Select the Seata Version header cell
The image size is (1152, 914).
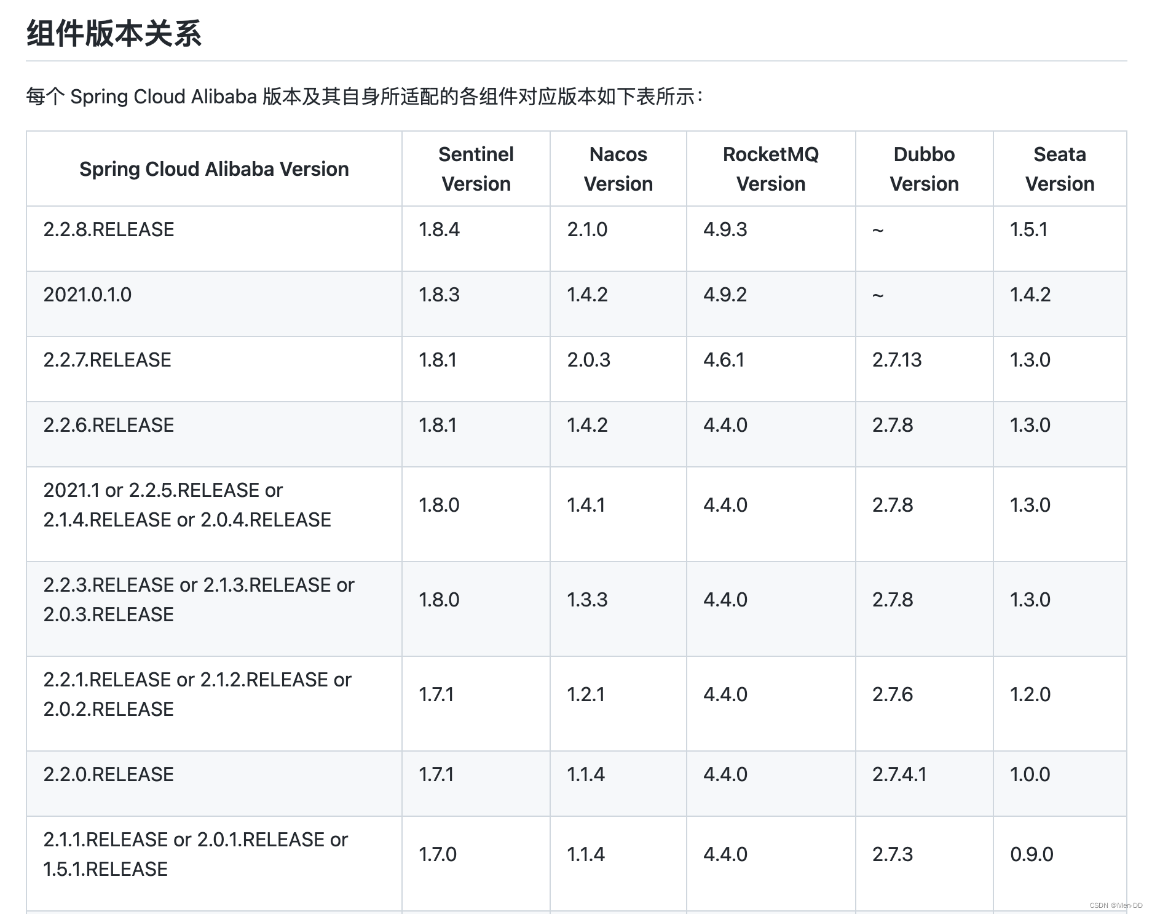pyautogui.click(x=1059, y=169)
